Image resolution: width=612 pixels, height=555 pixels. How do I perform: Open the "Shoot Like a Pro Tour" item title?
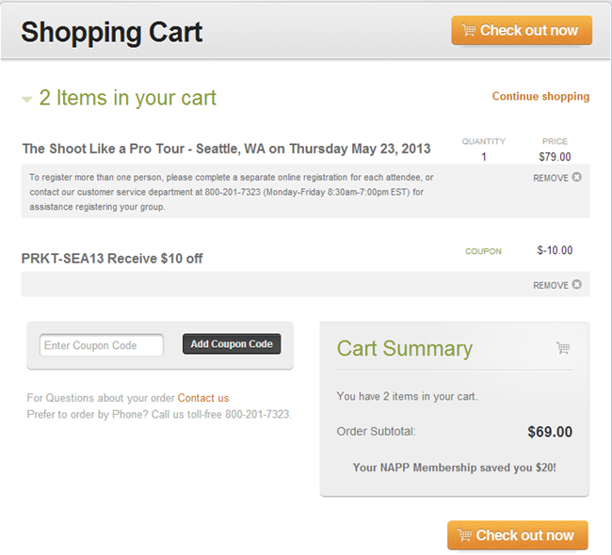(226, 149)
